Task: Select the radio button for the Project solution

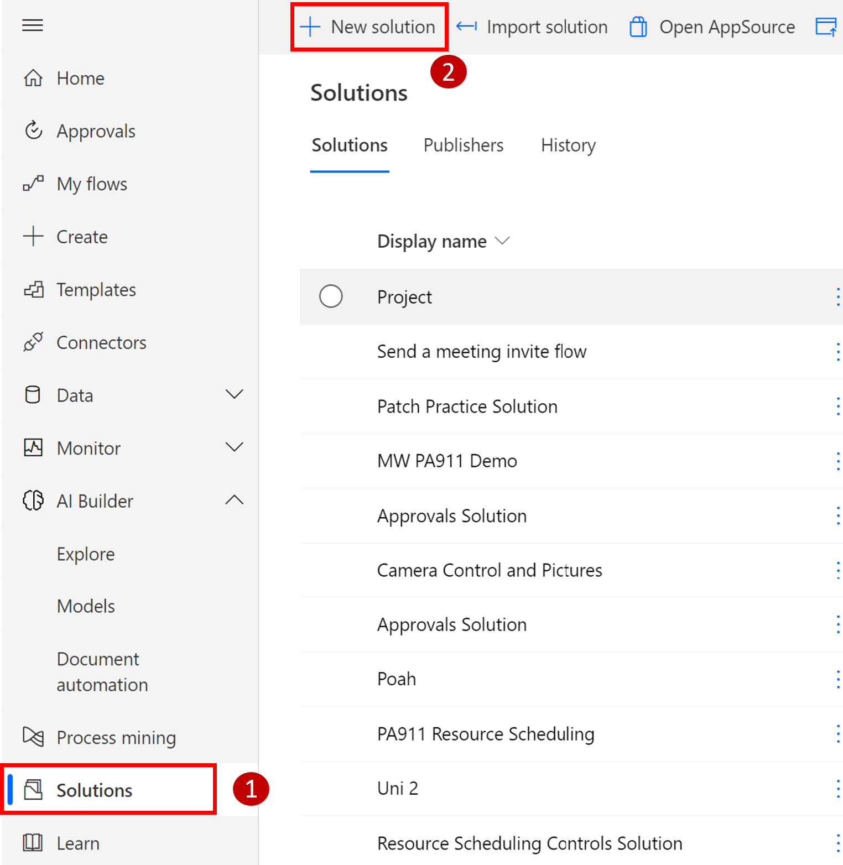Action: pyautogui.click(x=331, y=296)
